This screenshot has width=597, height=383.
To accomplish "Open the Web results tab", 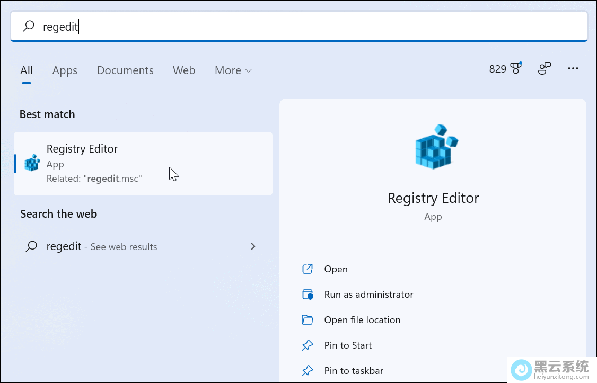I will (184, 70).
